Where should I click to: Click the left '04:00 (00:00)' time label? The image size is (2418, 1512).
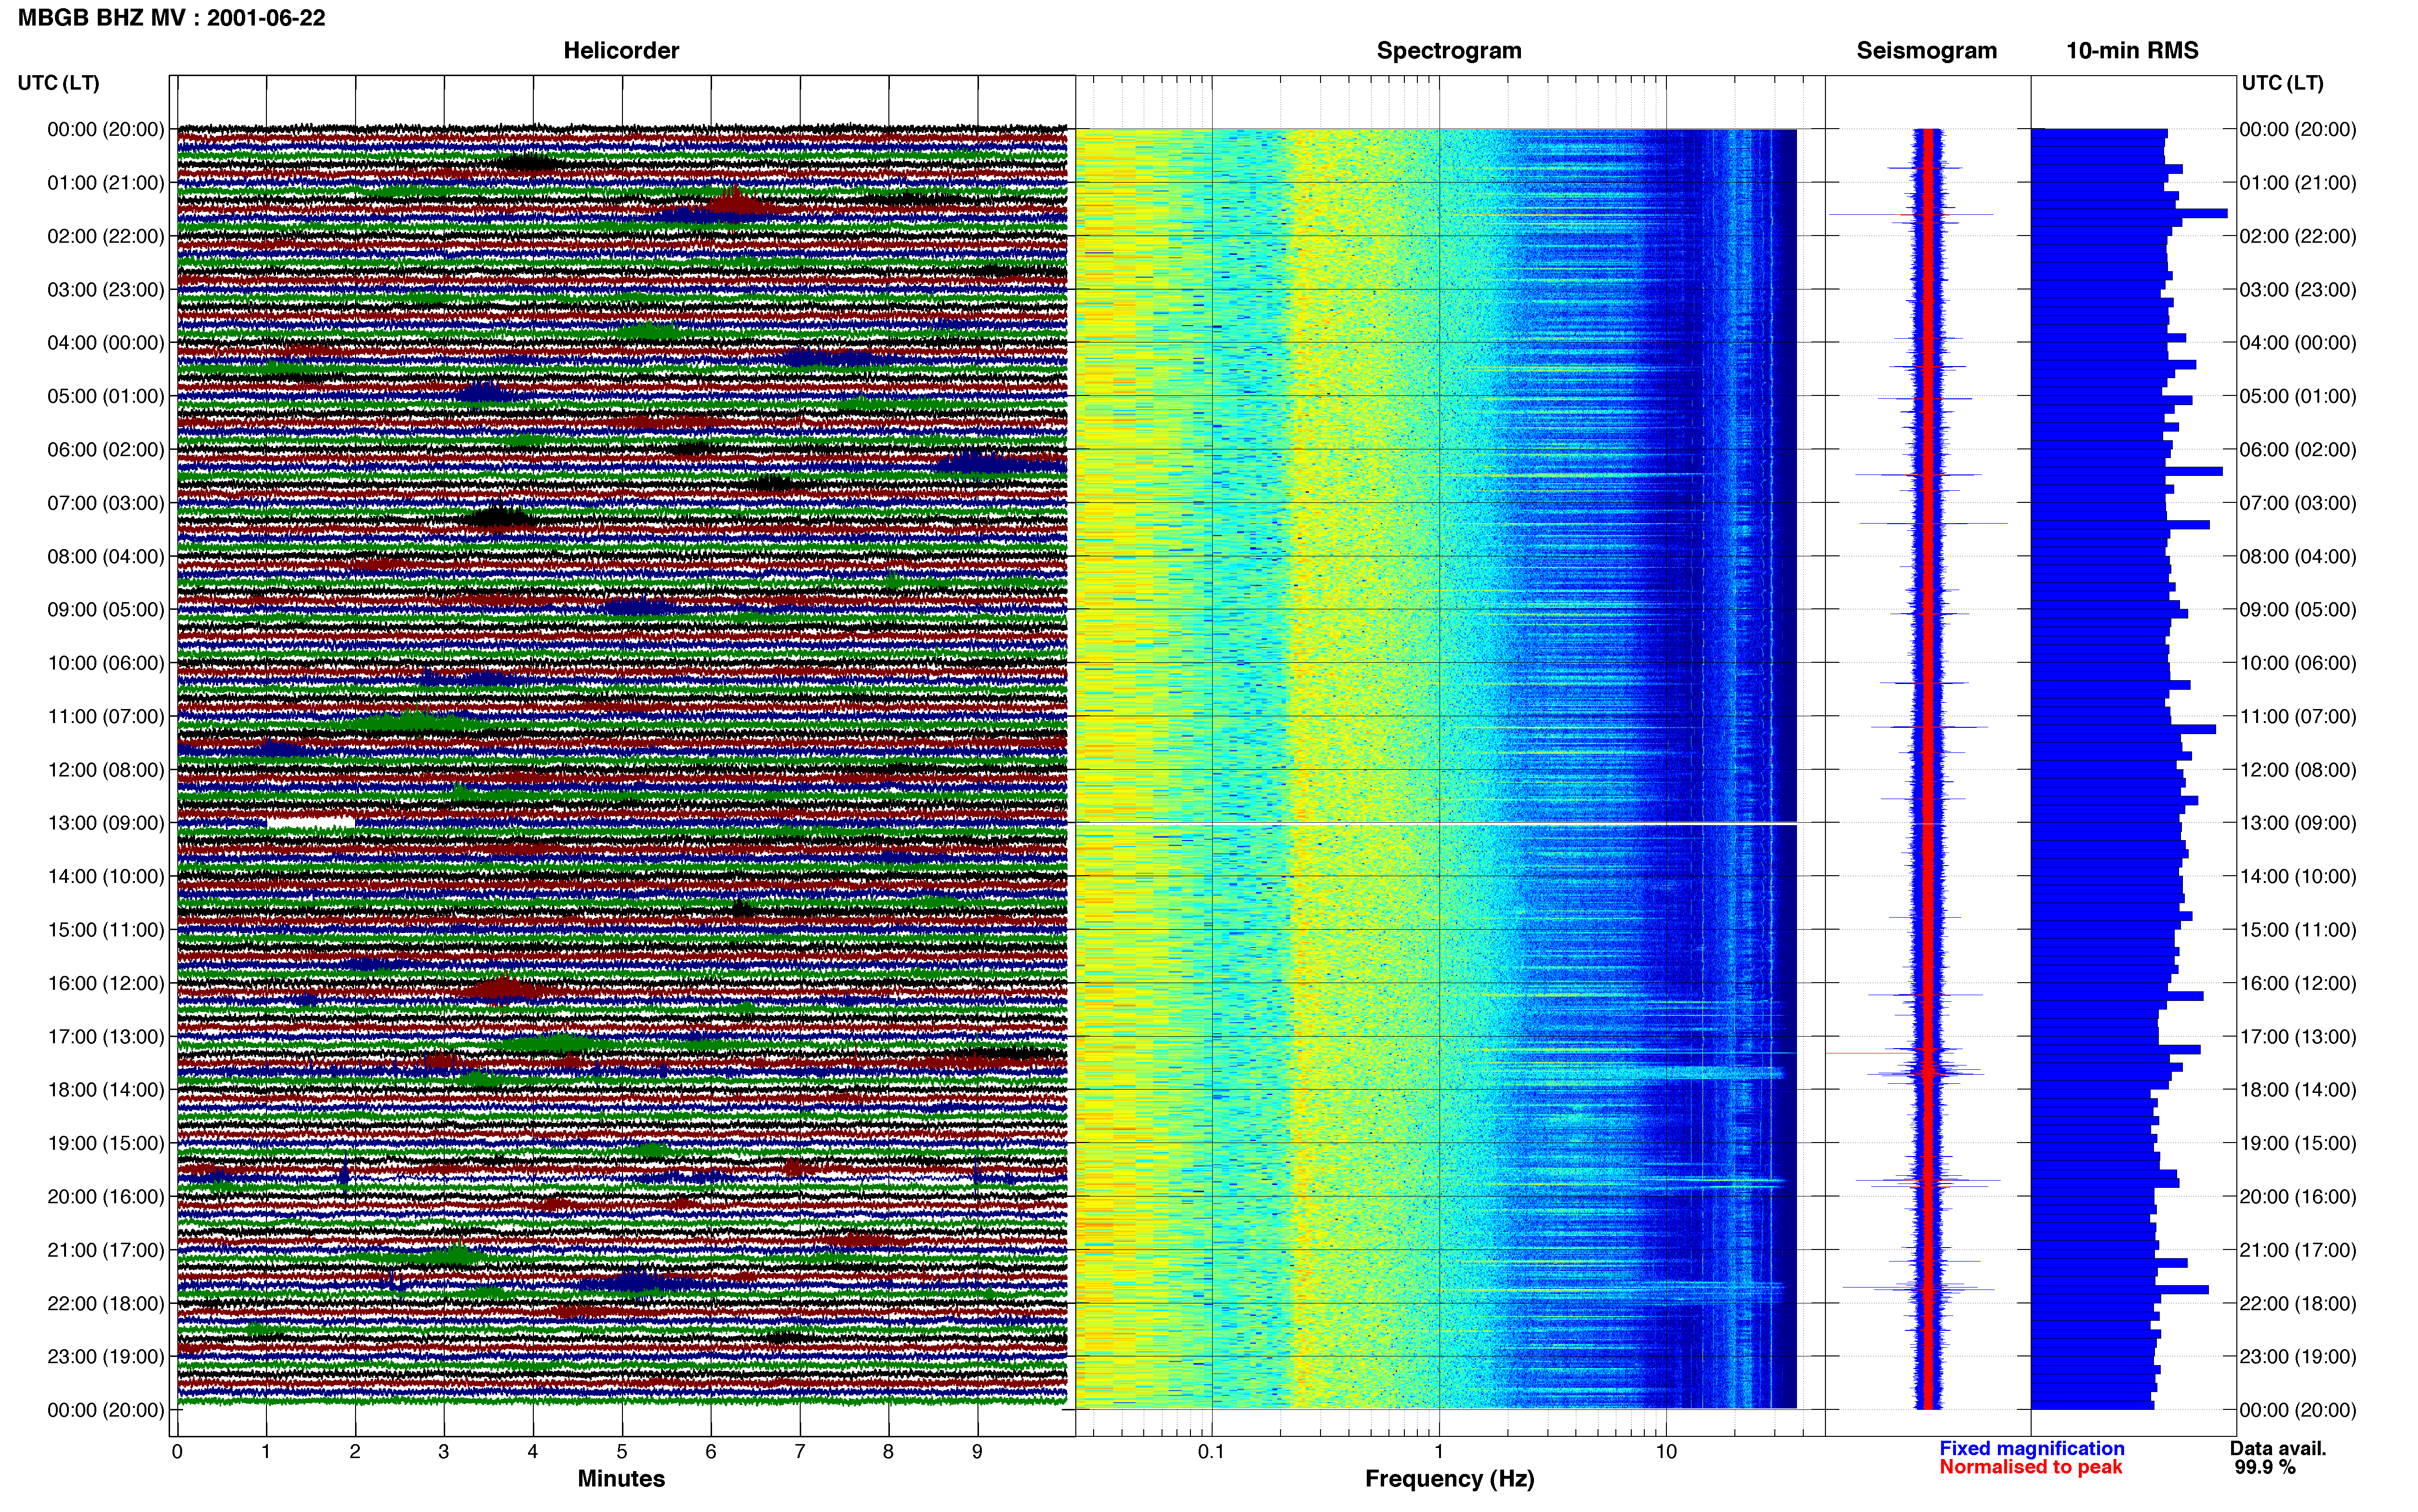[x=106, y=343]
